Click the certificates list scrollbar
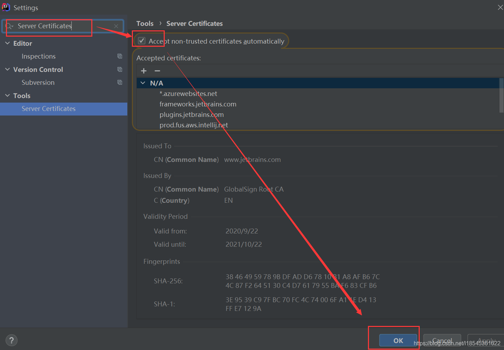The width and height of the screenshot is (504, 350). 502,95
